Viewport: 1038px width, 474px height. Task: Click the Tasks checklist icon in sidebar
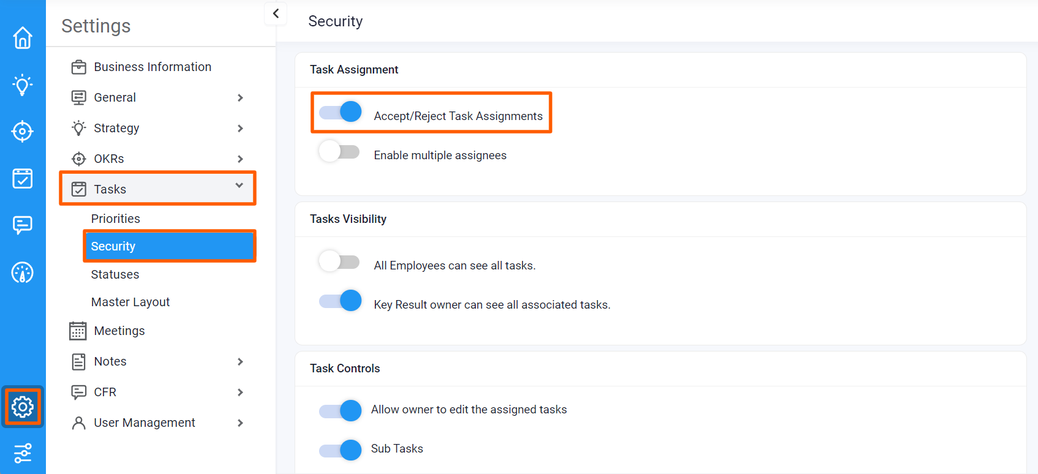[23, 178]
